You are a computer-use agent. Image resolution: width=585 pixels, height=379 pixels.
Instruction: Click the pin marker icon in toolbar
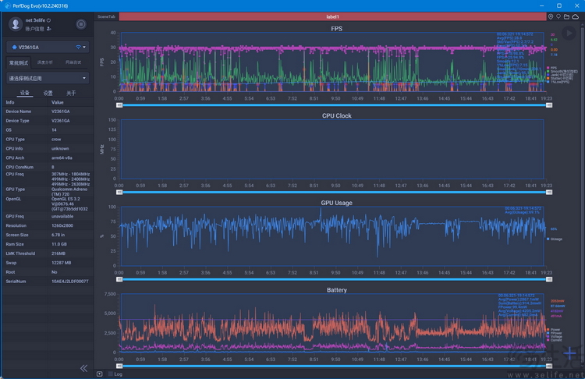[558, 16]
